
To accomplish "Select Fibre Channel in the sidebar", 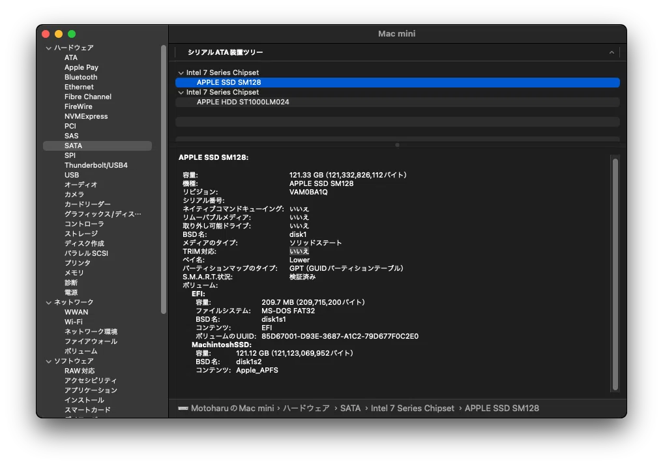I will pyautogui.click(x=88, y=97).
